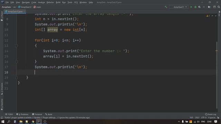
Task: Show hidden system tray icons
Action: (x=179, y=122)
